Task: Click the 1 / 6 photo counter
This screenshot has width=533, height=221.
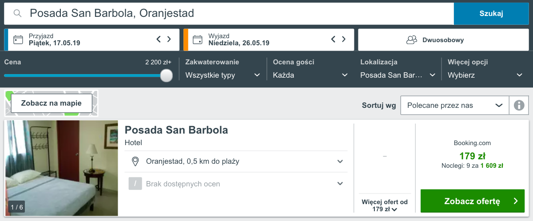Action: click(x=16, y=207)
